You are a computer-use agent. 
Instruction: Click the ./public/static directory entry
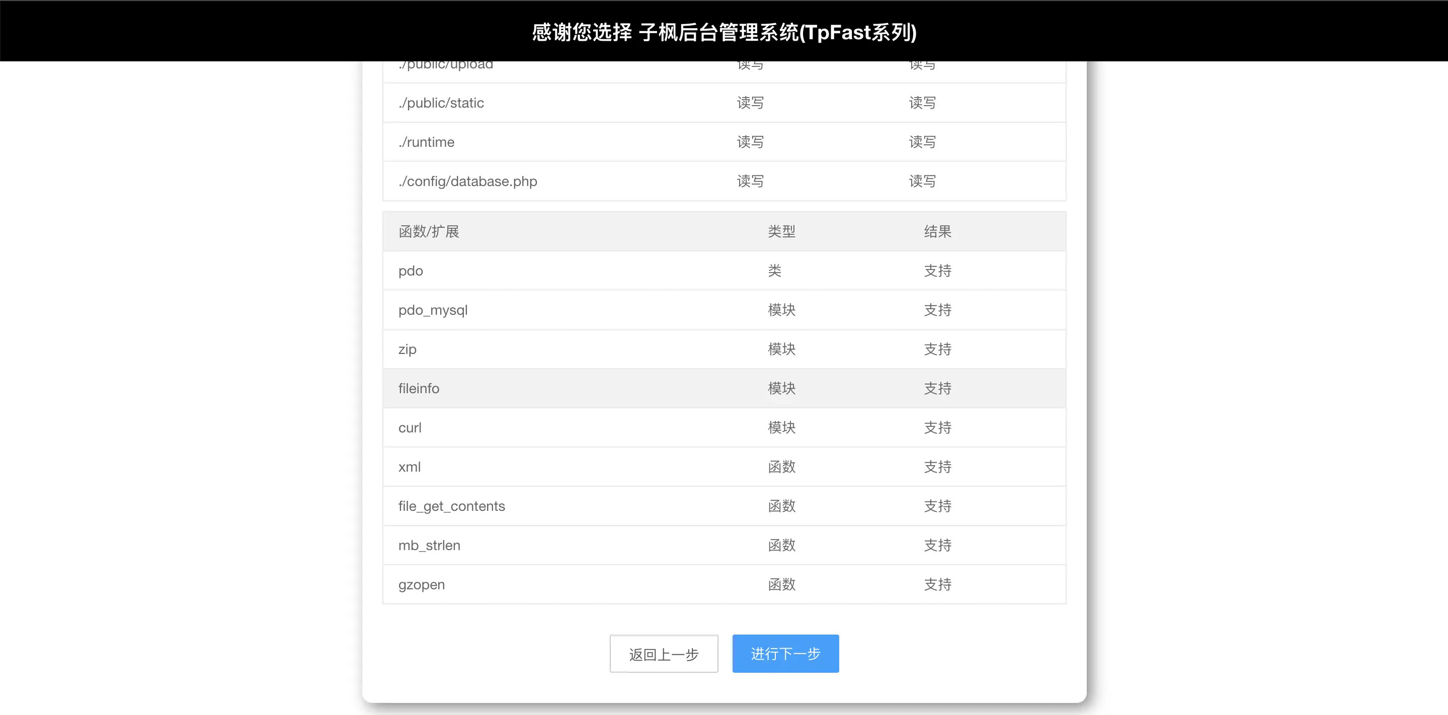[x=441, y=103]
